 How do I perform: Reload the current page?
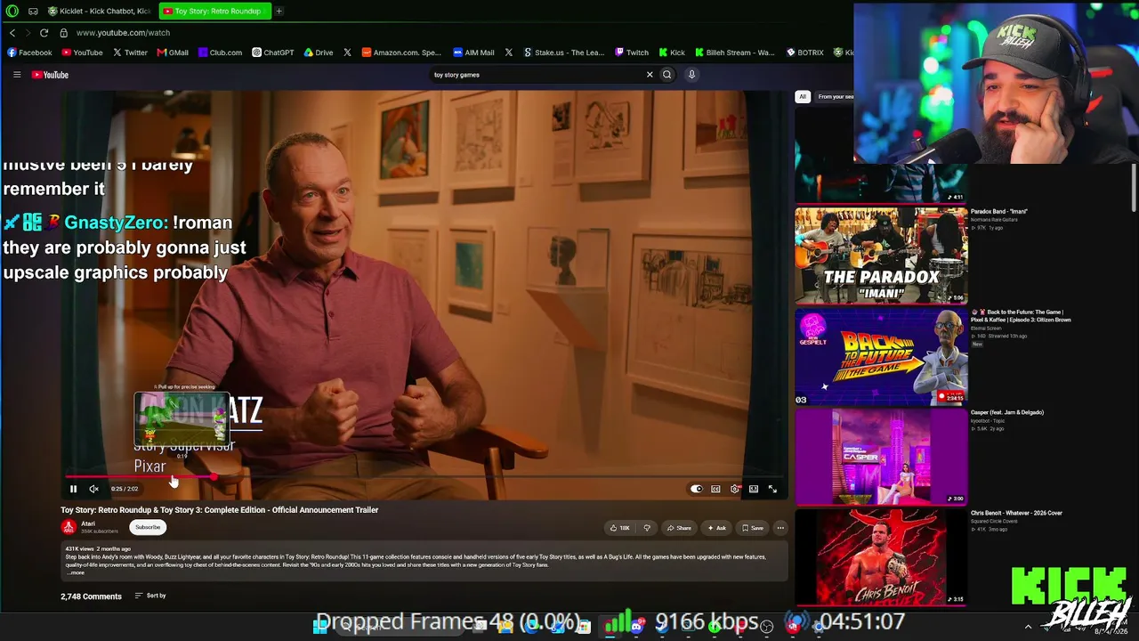click(x=44, y=33)
